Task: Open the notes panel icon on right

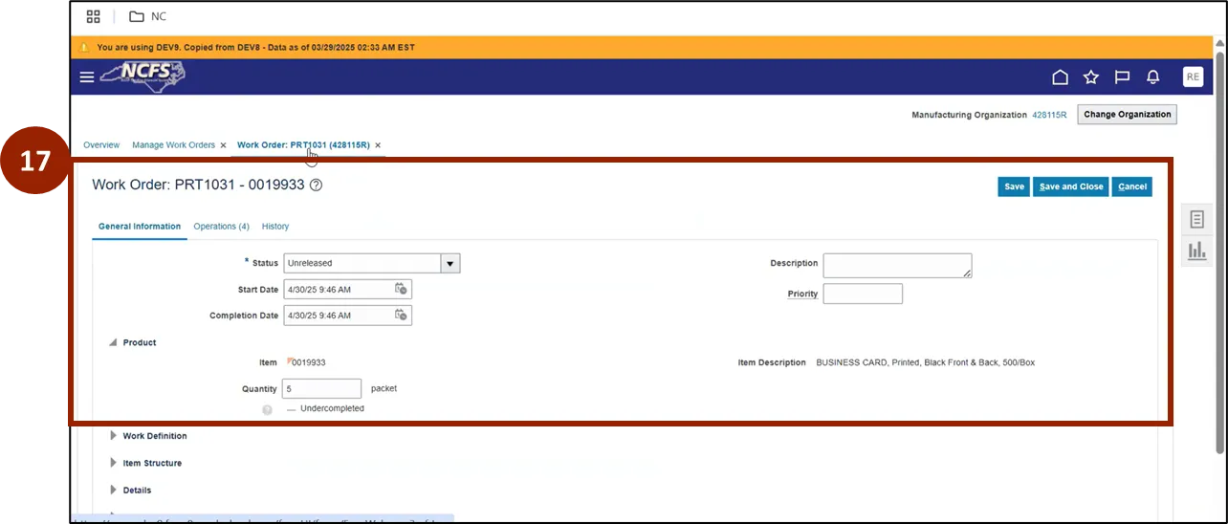Action: pos(1196,220)
